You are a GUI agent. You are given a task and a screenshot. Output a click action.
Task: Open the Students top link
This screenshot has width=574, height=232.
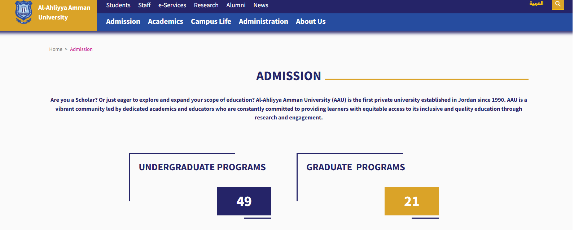[x=118, y=5]
